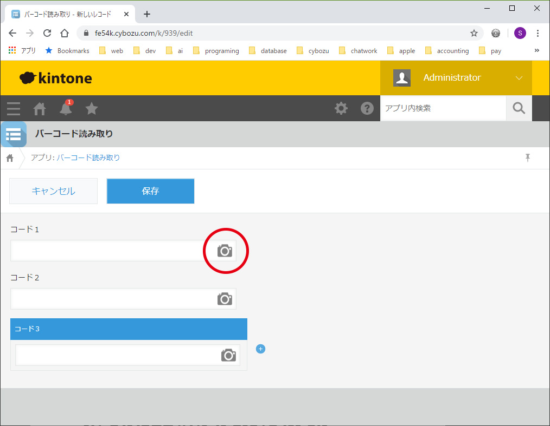Click the camera icon for コード2
Screen dimensions: 550x426
pos(225,299)
